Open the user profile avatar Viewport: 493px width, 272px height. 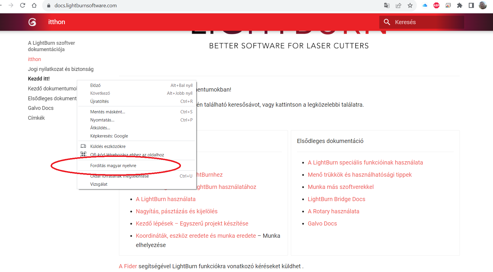coord(483,5)
